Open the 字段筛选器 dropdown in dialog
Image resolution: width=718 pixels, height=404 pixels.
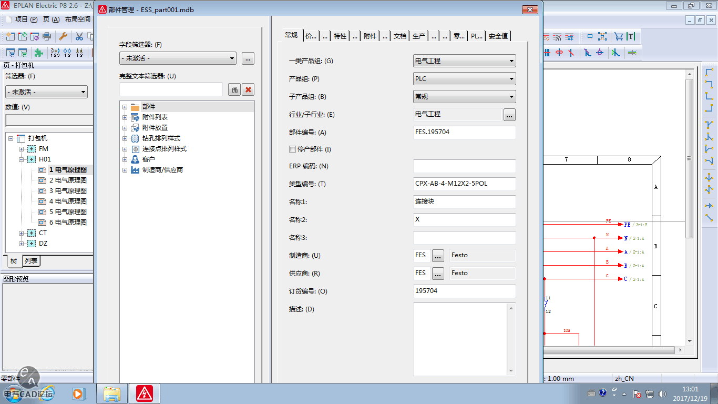click(178, 58)
